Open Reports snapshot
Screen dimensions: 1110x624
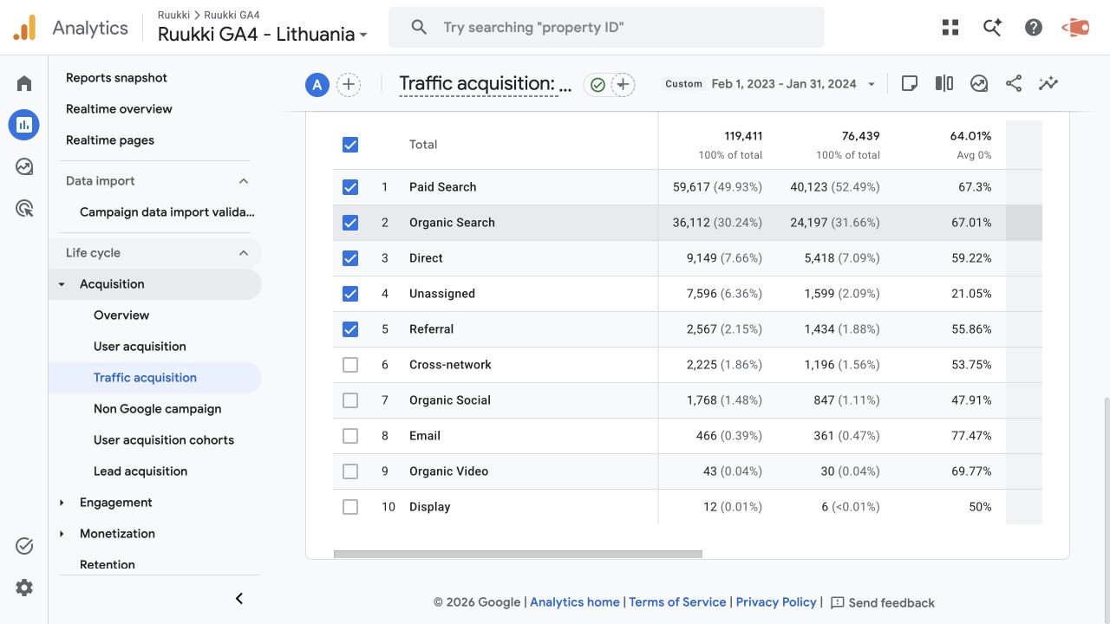116,78
